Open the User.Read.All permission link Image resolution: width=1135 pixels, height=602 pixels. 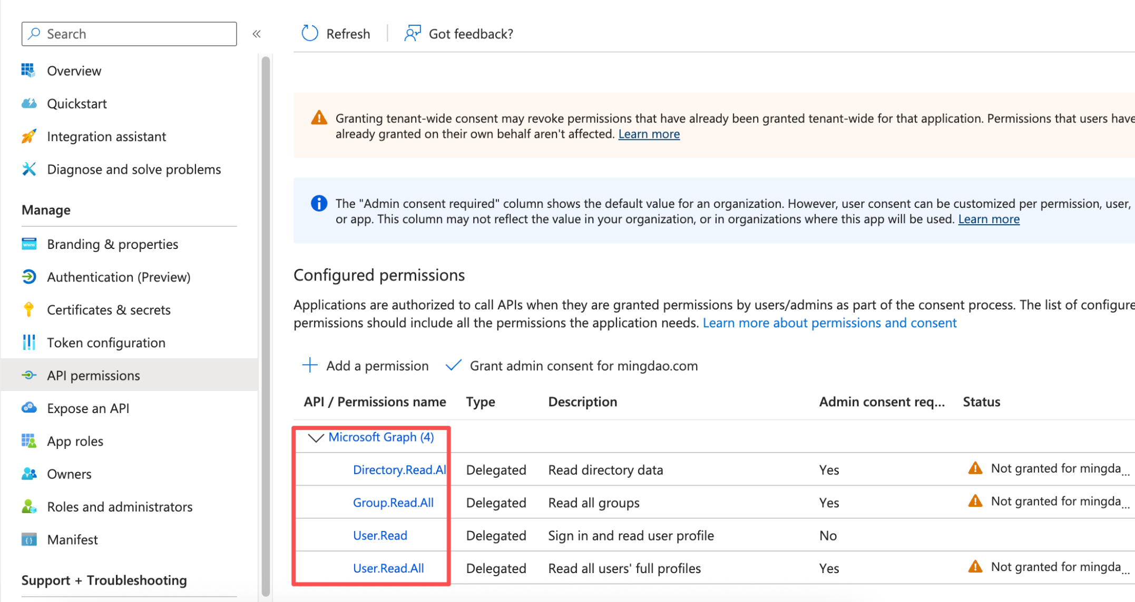pos(388,568)
